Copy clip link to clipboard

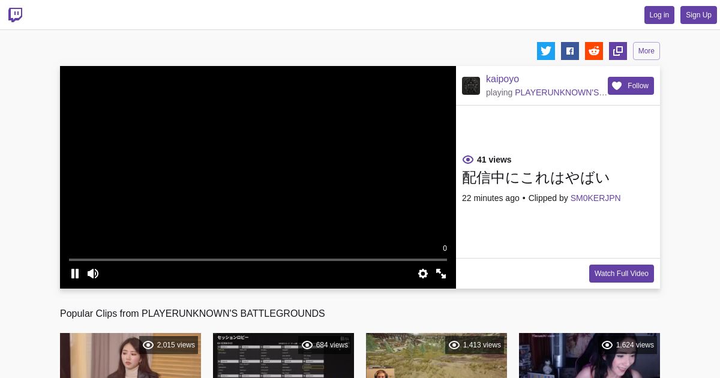pos(618,51)
